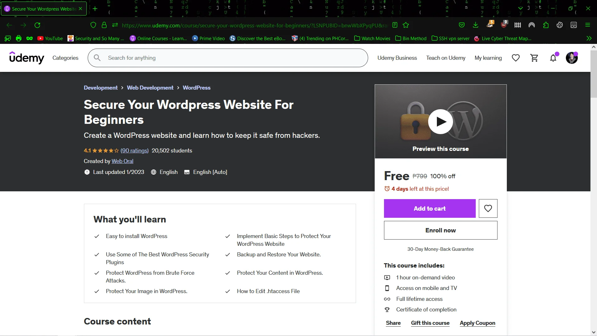597x336 pixels.
Task: Bookmark this page with star icon
Action: 406,25
